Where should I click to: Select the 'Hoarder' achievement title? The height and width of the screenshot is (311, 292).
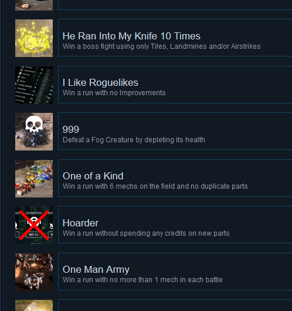(80, 223)
